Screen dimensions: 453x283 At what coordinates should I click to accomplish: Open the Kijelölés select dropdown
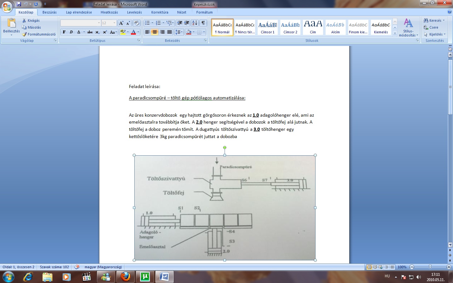(435, 34)
